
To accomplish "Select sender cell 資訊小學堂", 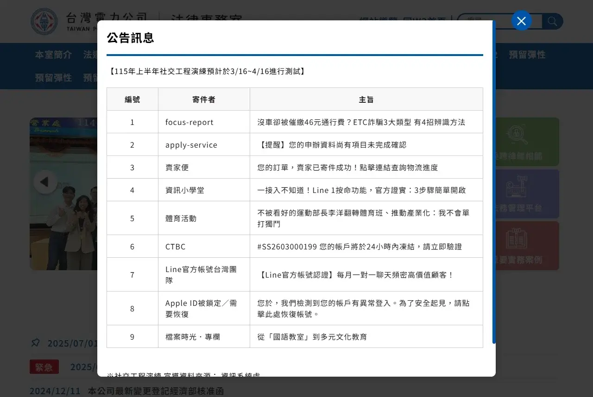I will point(204,190).
